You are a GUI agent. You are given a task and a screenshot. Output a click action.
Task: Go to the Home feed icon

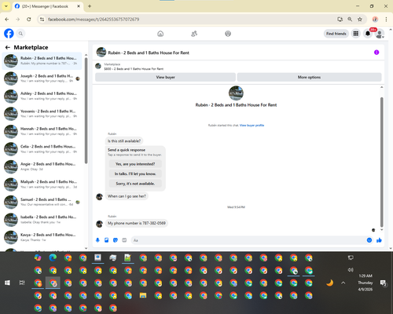[x=160, y=34]
